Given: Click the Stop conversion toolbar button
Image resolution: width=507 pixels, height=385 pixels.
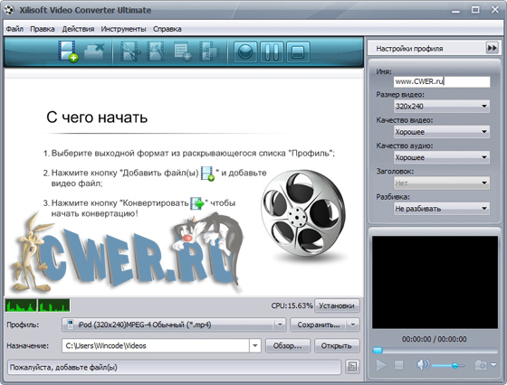Looking at the screenshot, I should point(298,52).
